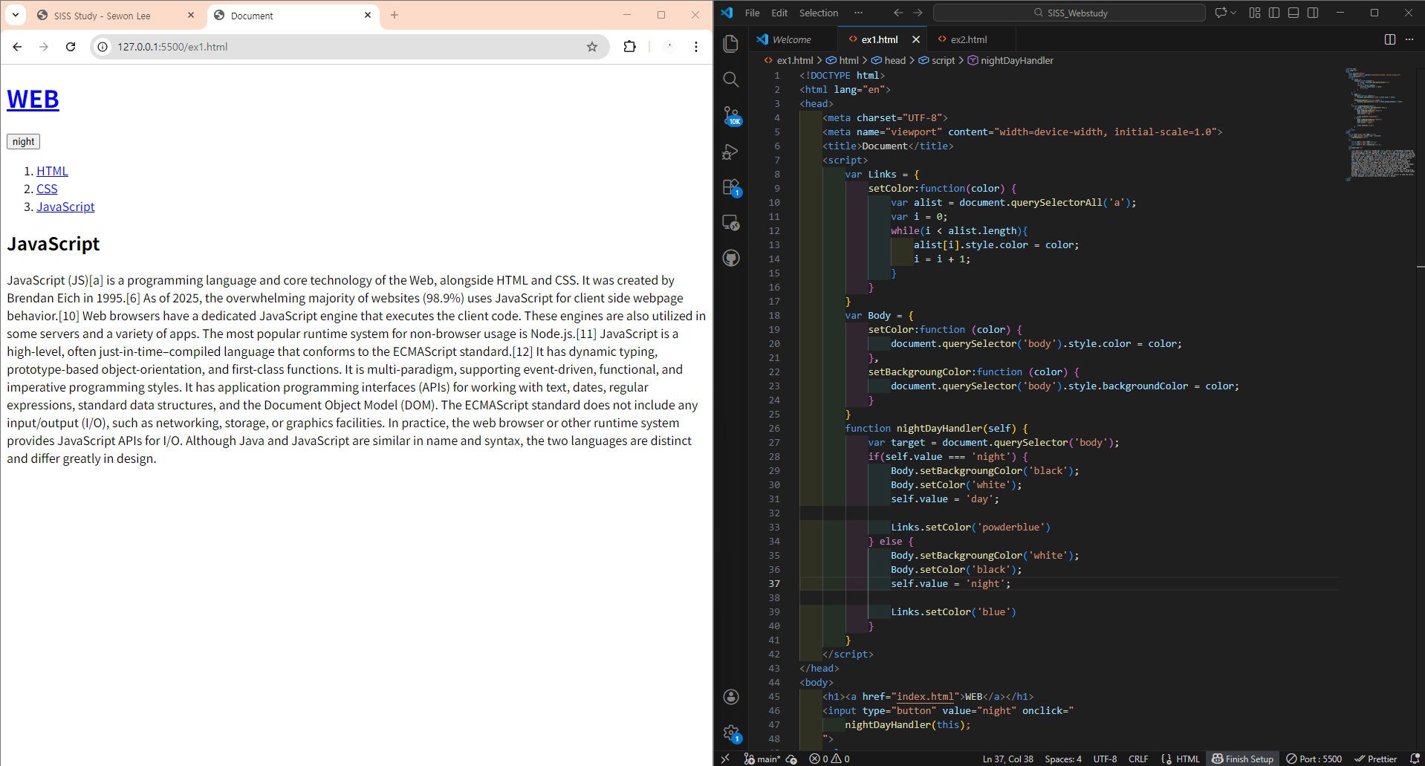The height and width of the screenshot is (766, 1425).
Task: Click the JavaScript link in the list
Action: [x=65, y=207]
